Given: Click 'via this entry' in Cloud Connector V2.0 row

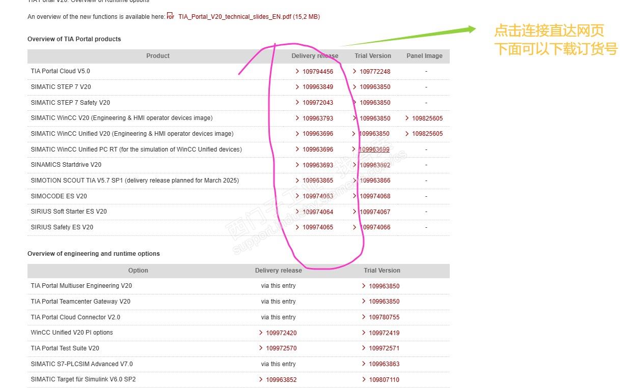Looking at the screenshot, I should (x=279, y=317).
